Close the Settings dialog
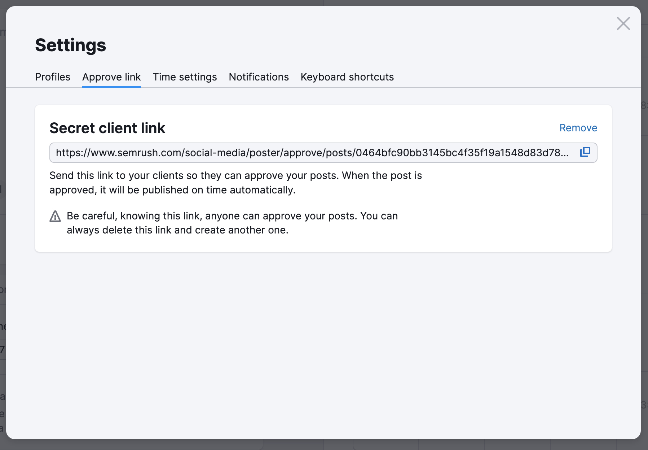 point(623,23)
